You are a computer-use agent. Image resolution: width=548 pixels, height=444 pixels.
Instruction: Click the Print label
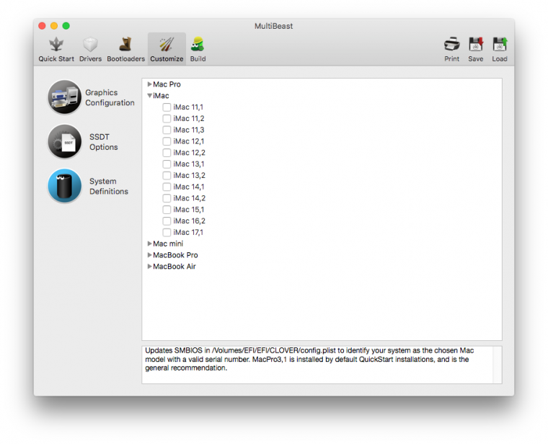click(x=451, y=59)
